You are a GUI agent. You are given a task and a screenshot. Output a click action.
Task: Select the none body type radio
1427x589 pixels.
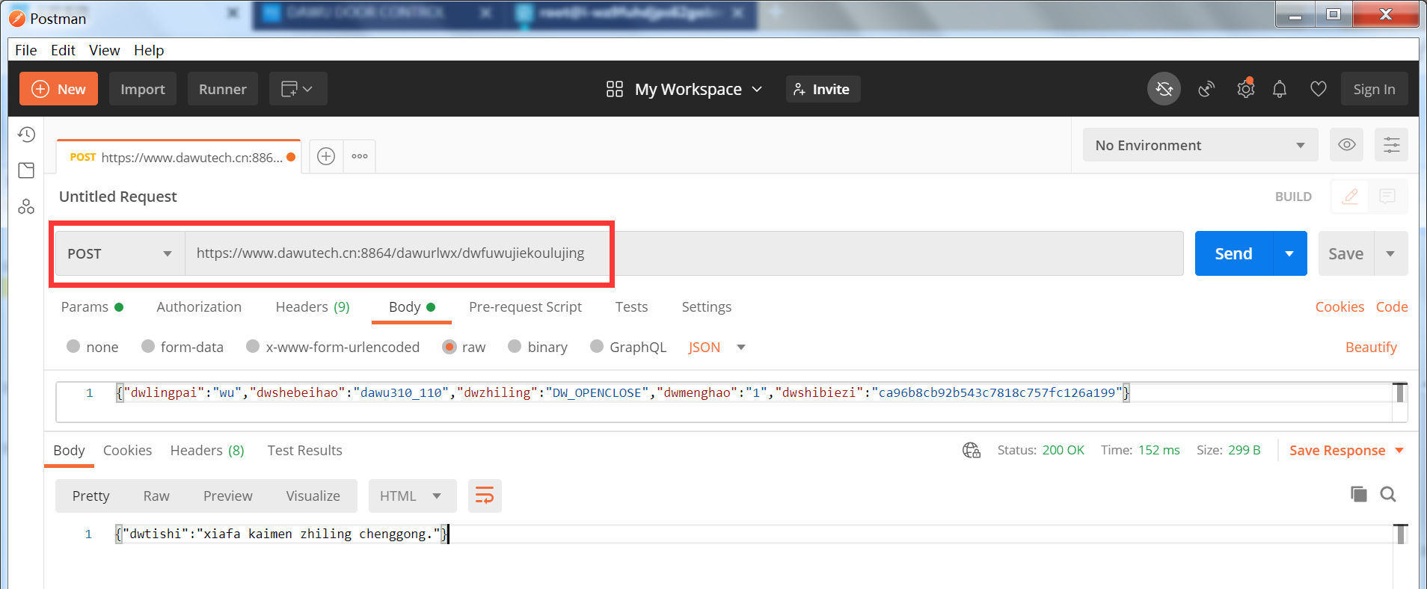tap(73, 346)
